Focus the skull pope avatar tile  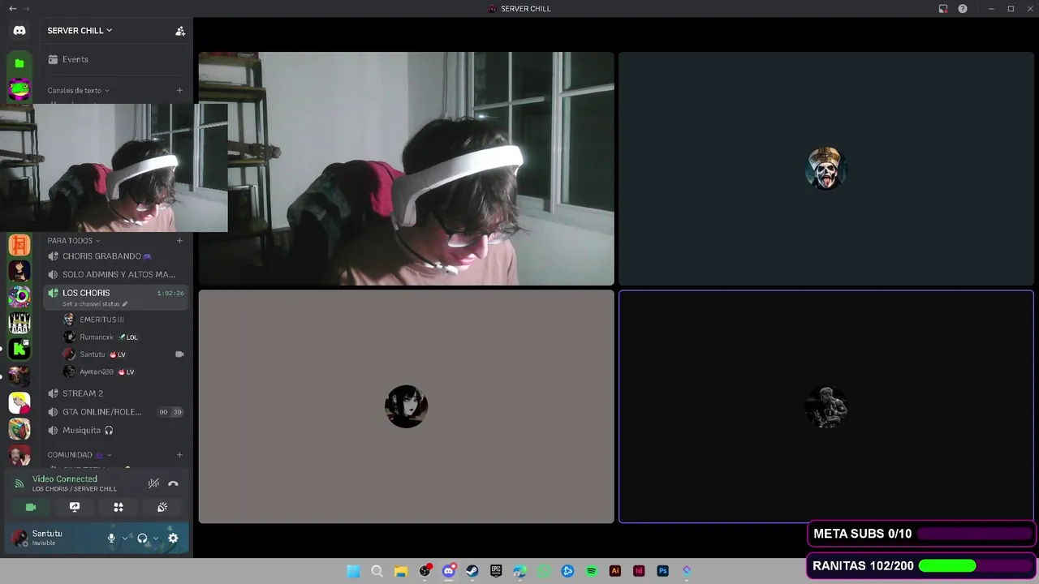tap(826, 169)
